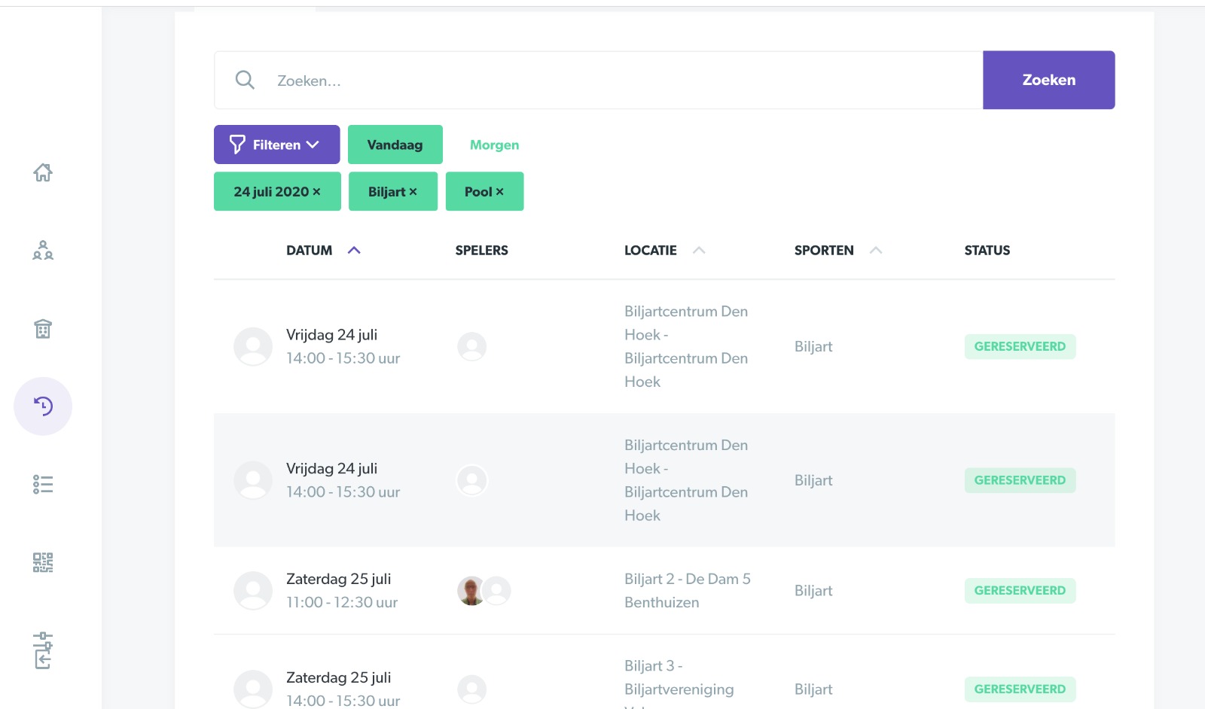
Task: Open the members group sidebar icon
Action: 43,251
